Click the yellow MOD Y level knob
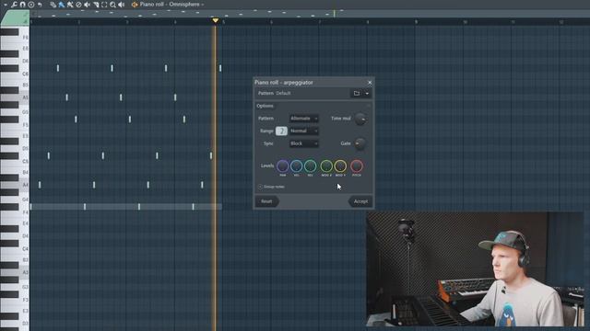This screenshot has width=590, height=331. tap(340, 165)
